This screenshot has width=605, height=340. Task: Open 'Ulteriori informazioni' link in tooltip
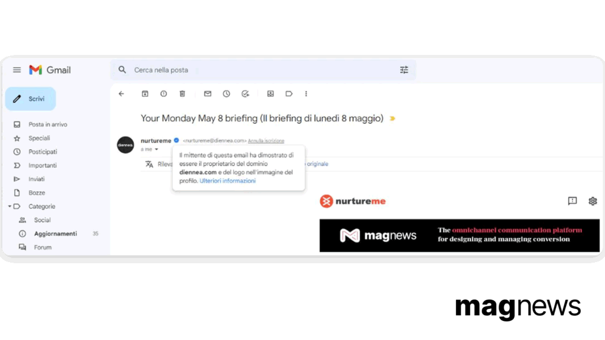(227, 181)
